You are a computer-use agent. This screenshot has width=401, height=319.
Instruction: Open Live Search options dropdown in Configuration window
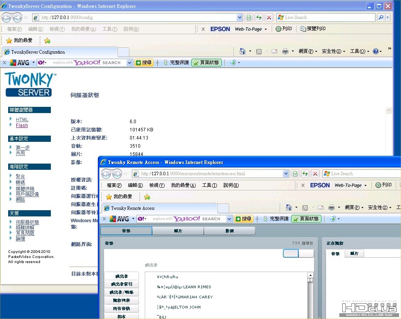click(388, 17)
